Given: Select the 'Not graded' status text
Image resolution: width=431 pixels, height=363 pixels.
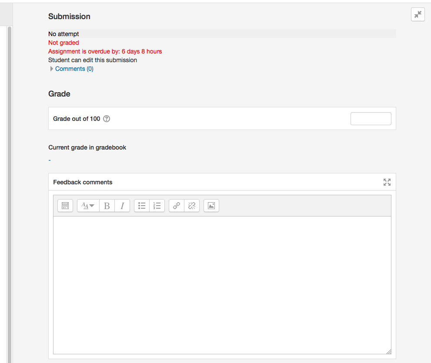Looking at the screenshot, I should (x=63, y=43).
